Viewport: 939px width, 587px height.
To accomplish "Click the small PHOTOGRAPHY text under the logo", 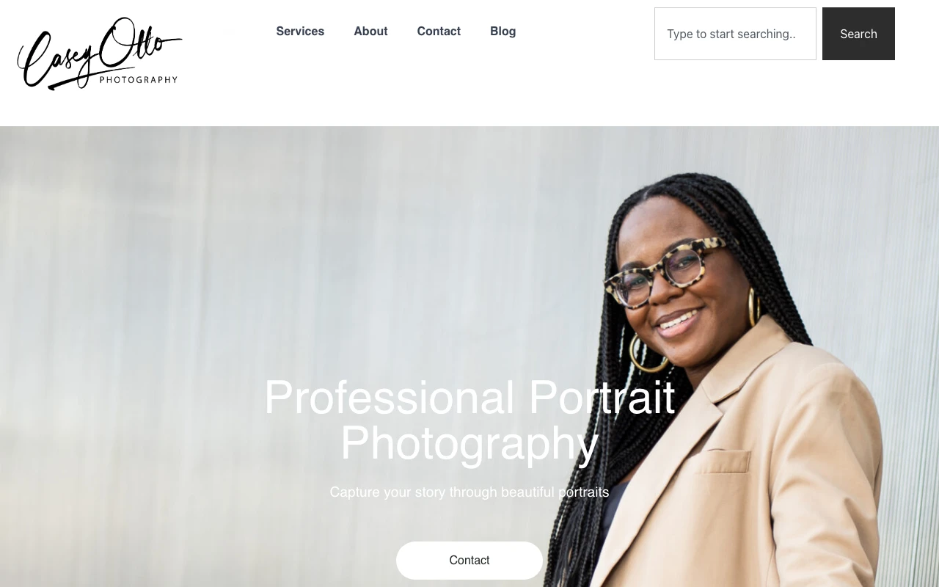I will pos(139,79).
